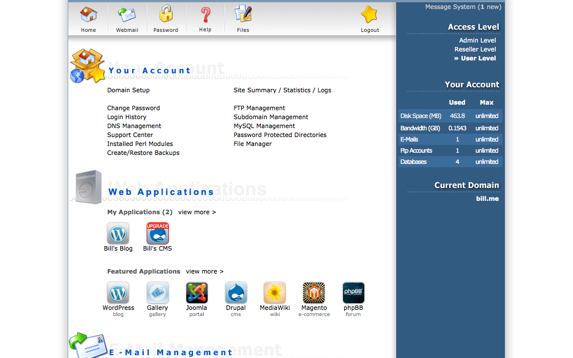View more of My Applications

197,212
